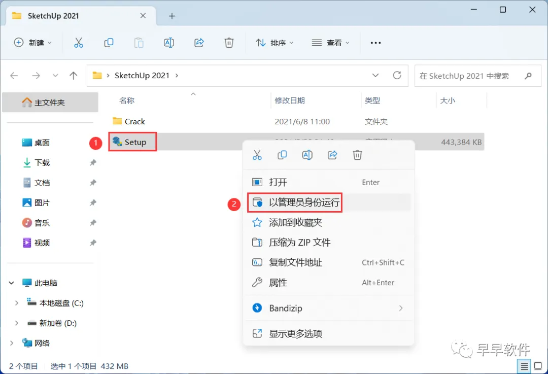Open 视频 in the sidebar
Viewport: 548px width, 374px height.
coord(42,243)
